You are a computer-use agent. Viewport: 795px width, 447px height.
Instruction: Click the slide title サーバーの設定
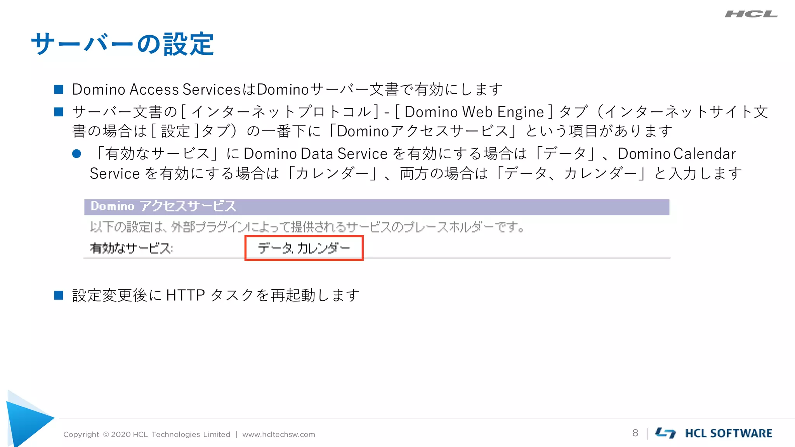122,44
